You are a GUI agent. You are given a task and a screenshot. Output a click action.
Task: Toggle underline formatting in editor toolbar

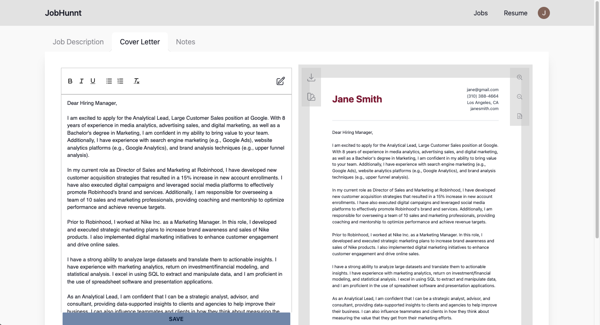(93, 81)
